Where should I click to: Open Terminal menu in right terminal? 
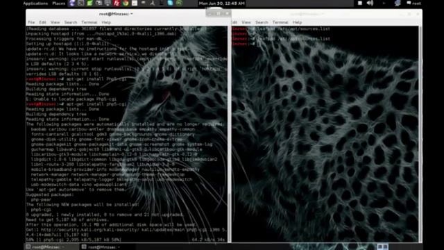pos(280,22)
